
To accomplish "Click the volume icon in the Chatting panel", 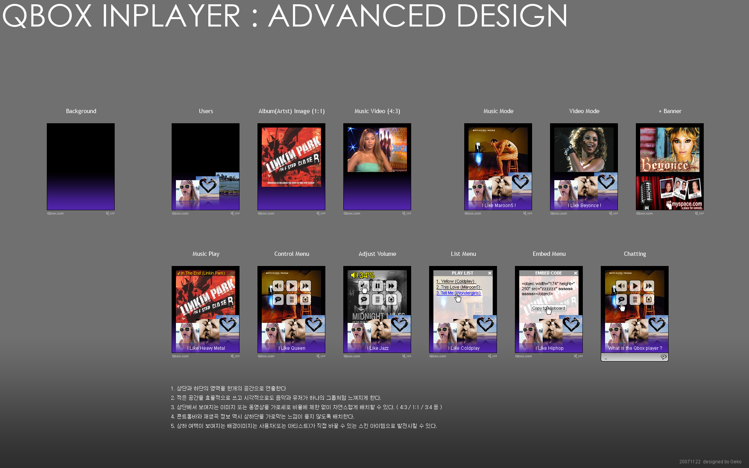I will [621, 286].
